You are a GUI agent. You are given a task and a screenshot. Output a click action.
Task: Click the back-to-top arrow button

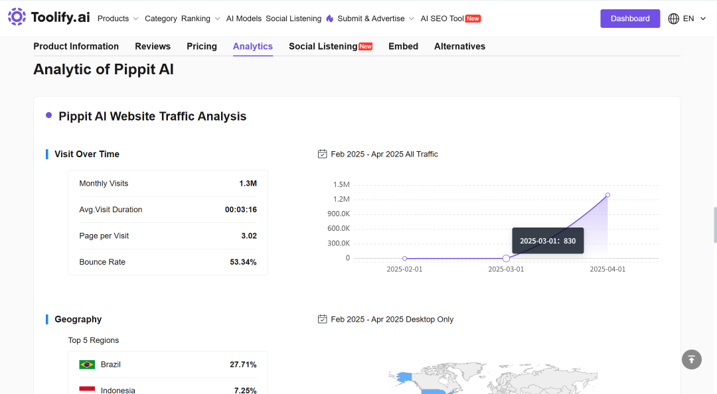691,360
